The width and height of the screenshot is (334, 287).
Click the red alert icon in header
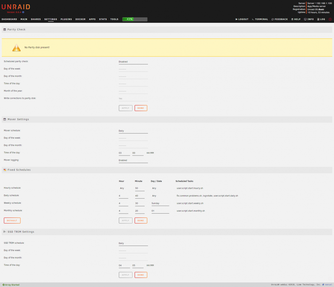(330, 19)
